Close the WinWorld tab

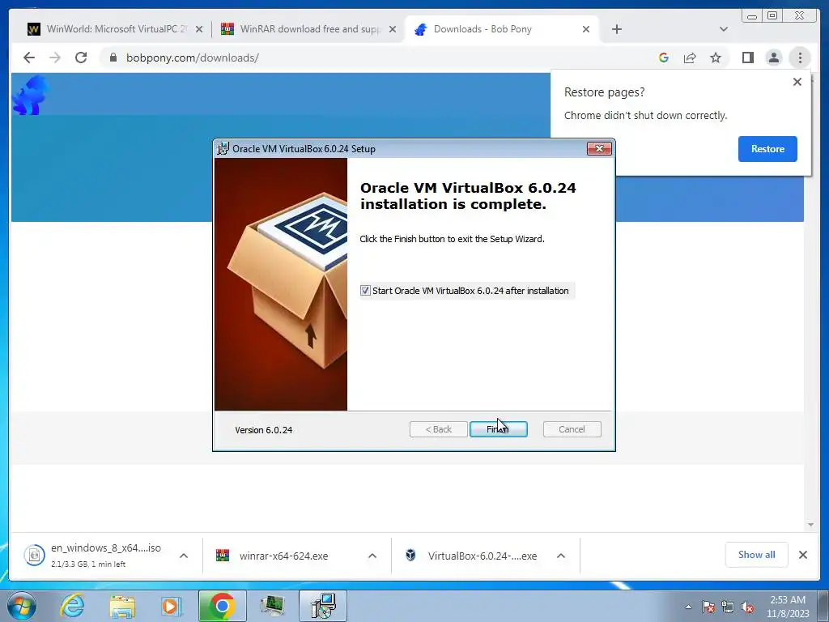[x=199, y=29]
